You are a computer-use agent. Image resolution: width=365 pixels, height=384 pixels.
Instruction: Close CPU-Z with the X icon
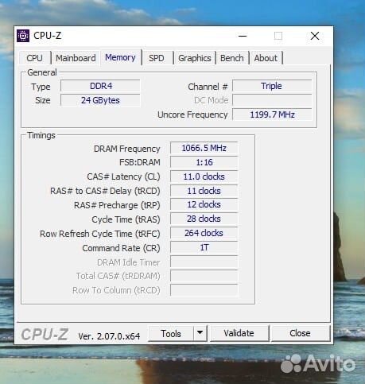tap(315, 36)
